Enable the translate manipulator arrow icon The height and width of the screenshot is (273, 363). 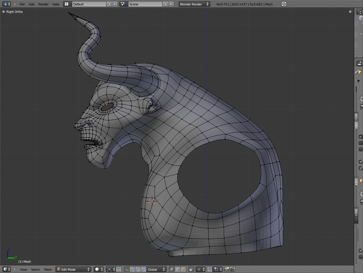click(132, 269)
